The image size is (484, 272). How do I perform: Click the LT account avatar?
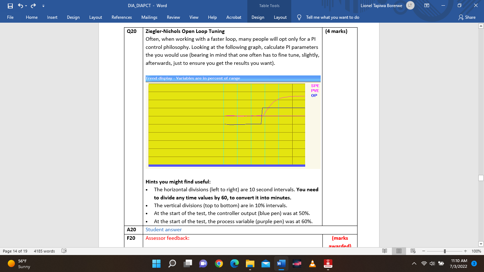[410, 5]
